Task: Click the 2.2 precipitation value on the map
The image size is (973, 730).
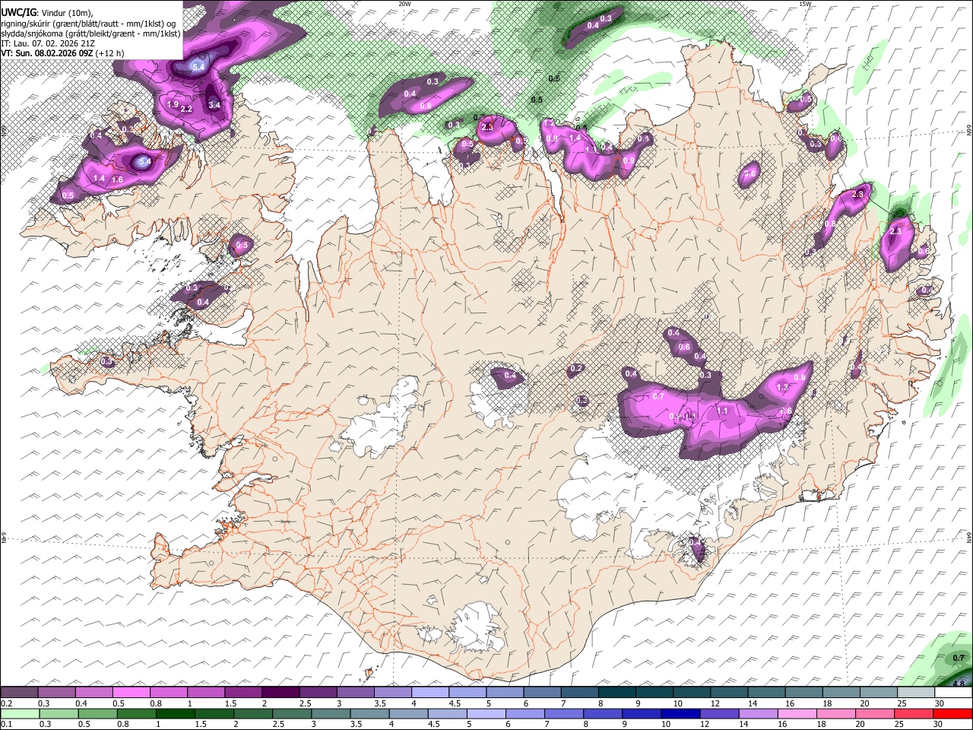Action: point(186,109)
